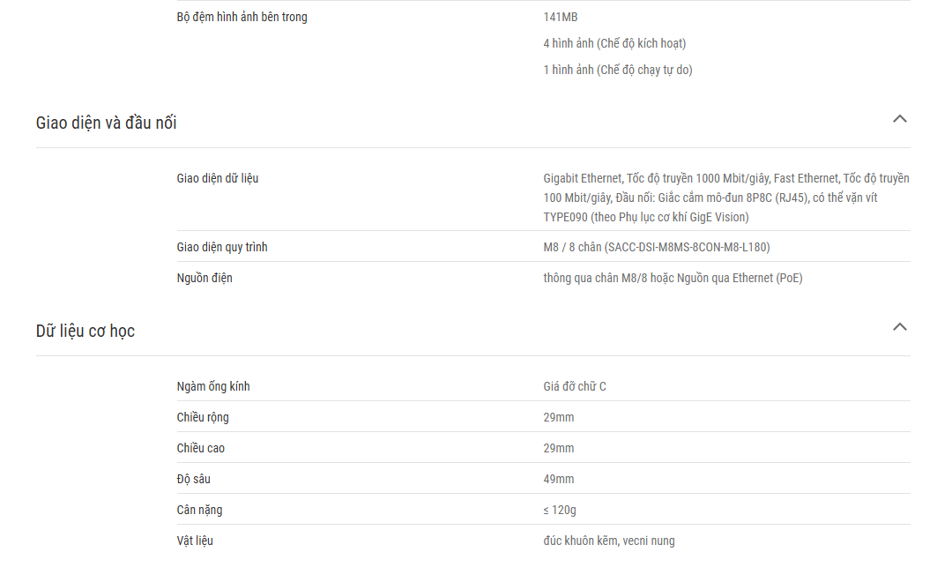
Task: Select the Giao diện quy trình row label
Action: pos(222,247)
